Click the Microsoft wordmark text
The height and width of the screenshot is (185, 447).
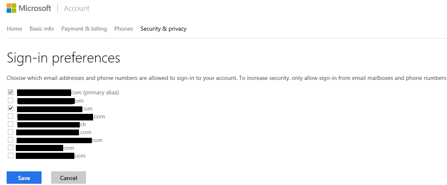[35, 8]
